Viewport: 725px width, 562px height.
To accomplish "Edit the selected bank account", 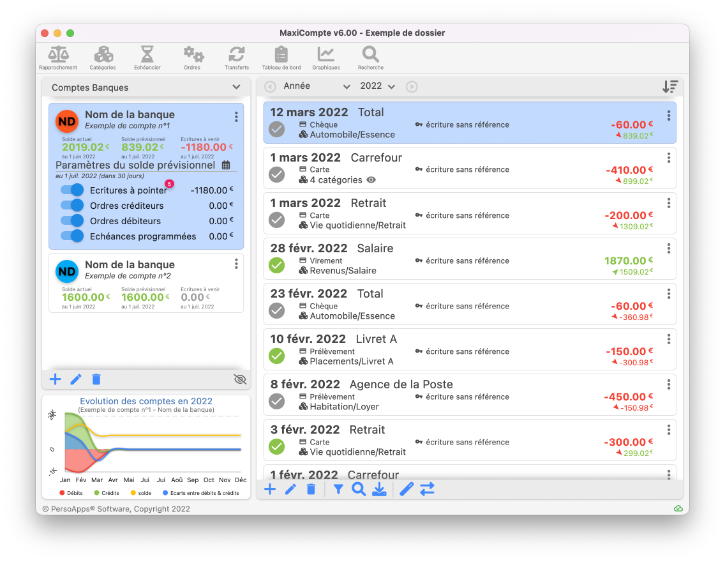I will click(76, 379).
